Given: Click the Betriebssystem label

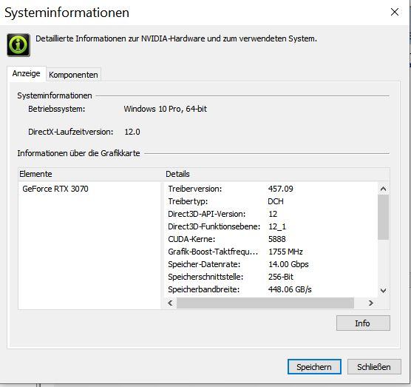Looking at the screenshot, I should [x=57, y=109].
